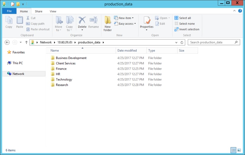This screenshot has width=245, height=155.
Task: Click Invert selection in Select group
Action: (x=187, y=29)
